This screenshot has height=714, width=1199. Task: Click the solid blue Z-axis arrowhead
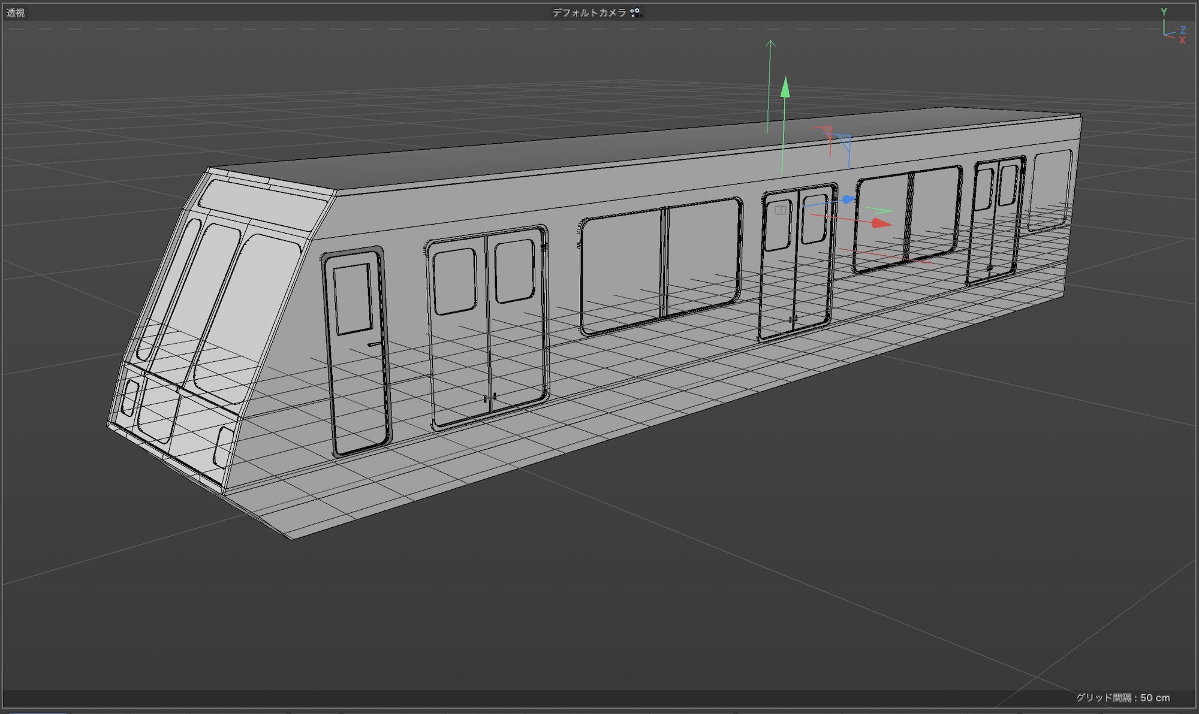point(848,199)
